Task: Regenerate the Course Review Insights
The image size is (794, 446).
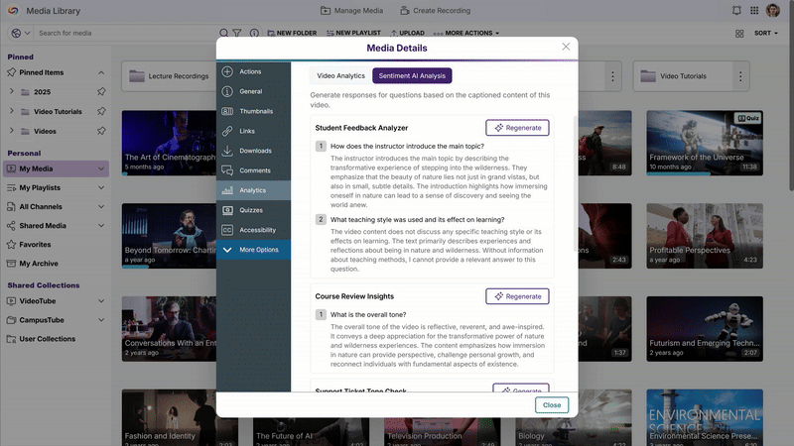Action: click(x=517, y=296)
